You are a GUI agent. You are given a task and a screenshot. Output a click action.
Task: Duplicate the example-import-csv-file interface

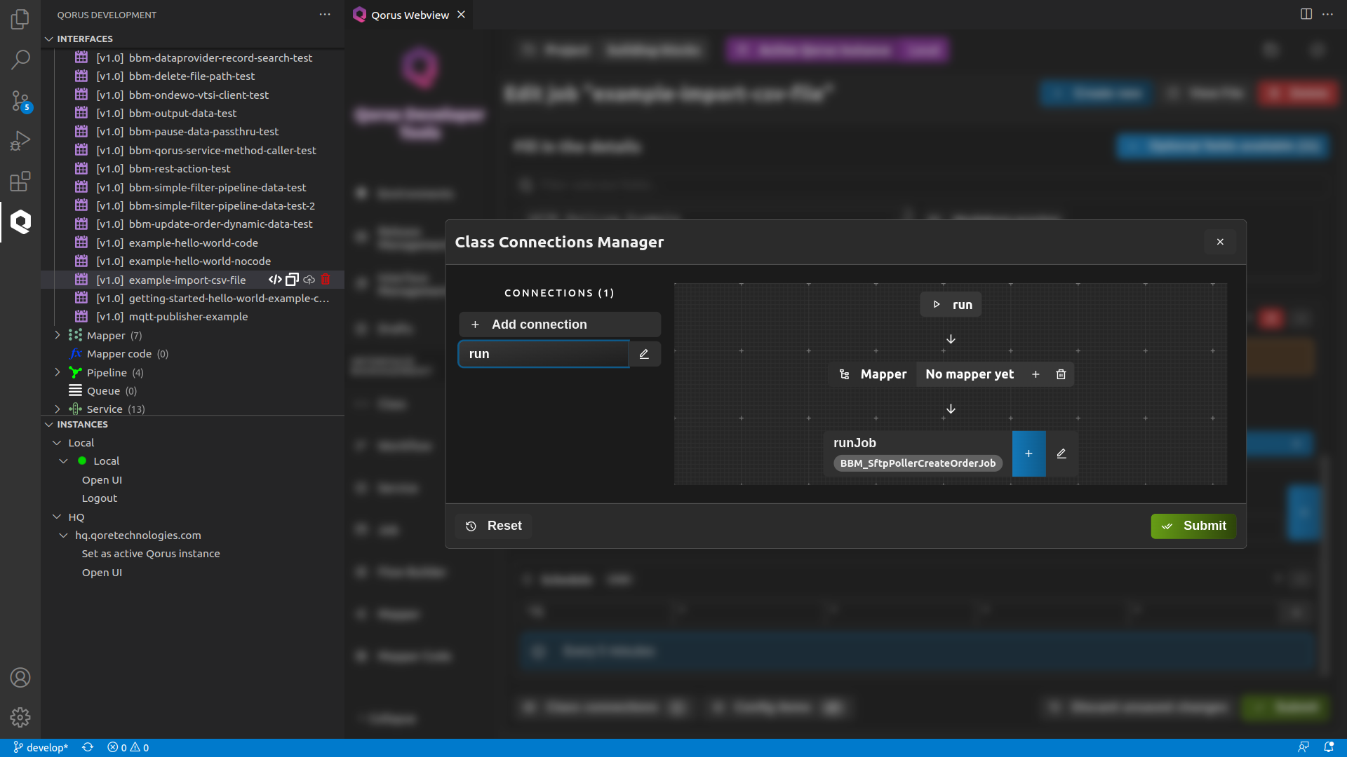pos(293,280)
